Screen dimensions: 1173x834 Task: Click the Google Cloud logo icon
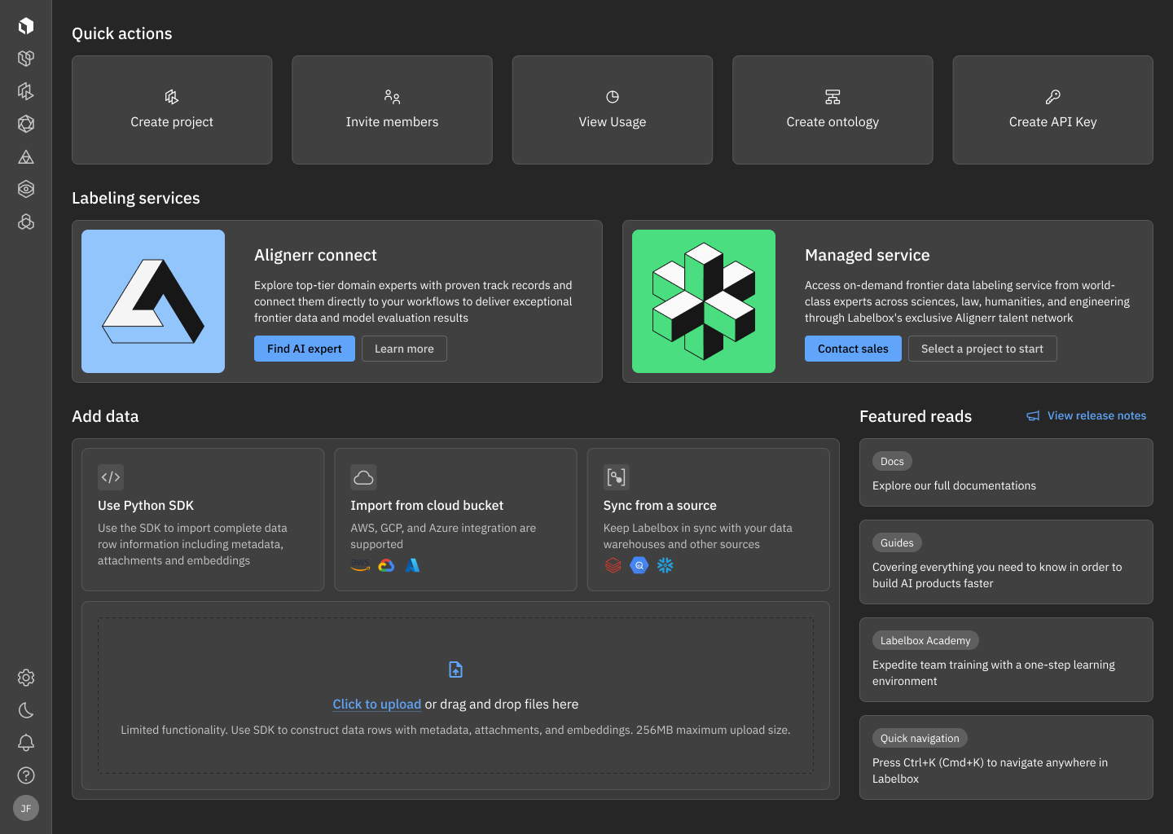[x=386, y=565]
